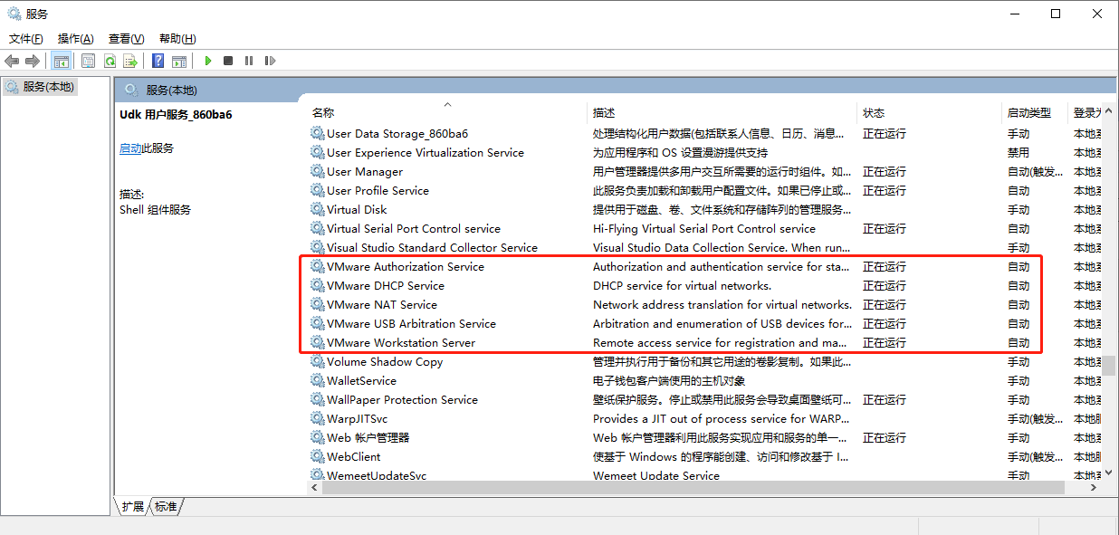1119x535 pixels.
Task: Select User Experience Virtualization Service row
Action: 426,152
